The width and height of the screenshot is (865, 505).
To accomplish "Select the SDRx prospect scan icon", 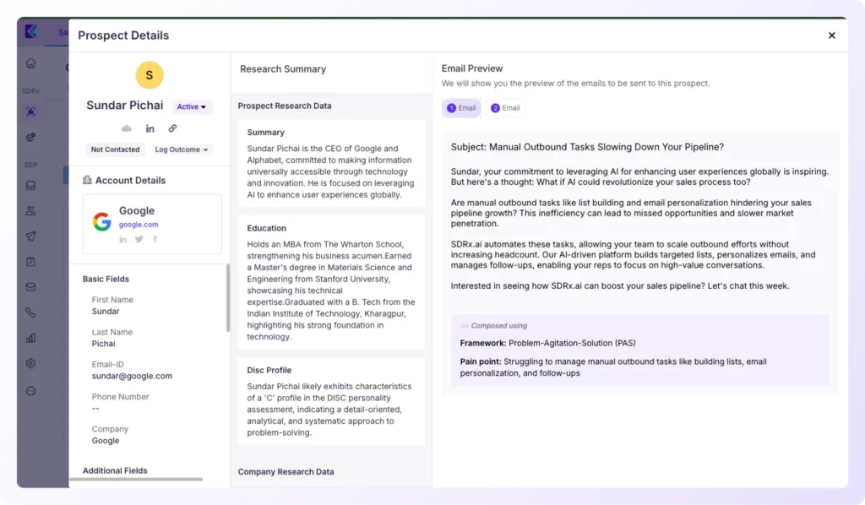I will [31, 112].
